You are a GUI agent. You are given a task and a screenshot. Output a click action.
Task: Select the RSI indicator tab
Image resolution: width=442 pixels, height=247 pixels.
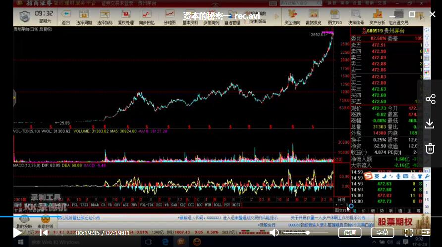pyautogui.click(x=159, y=205)
